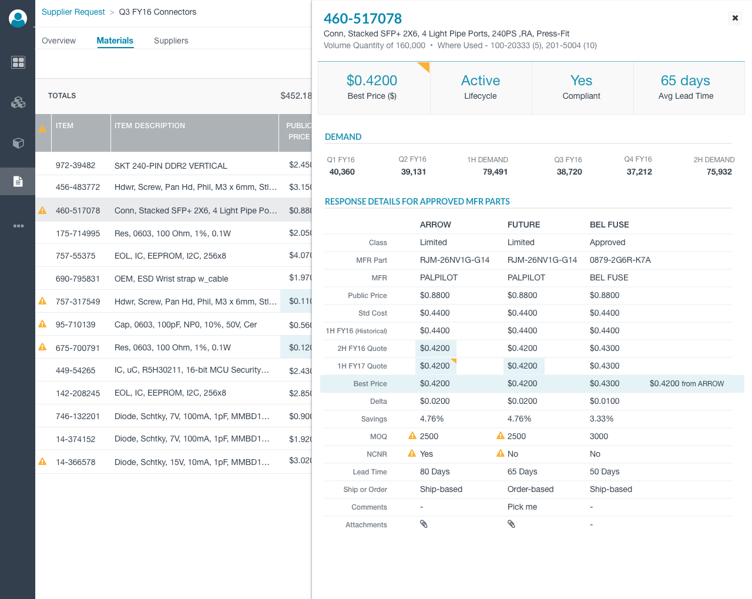Click the $0.4200 Best Price summary tile

click(372, 87)
